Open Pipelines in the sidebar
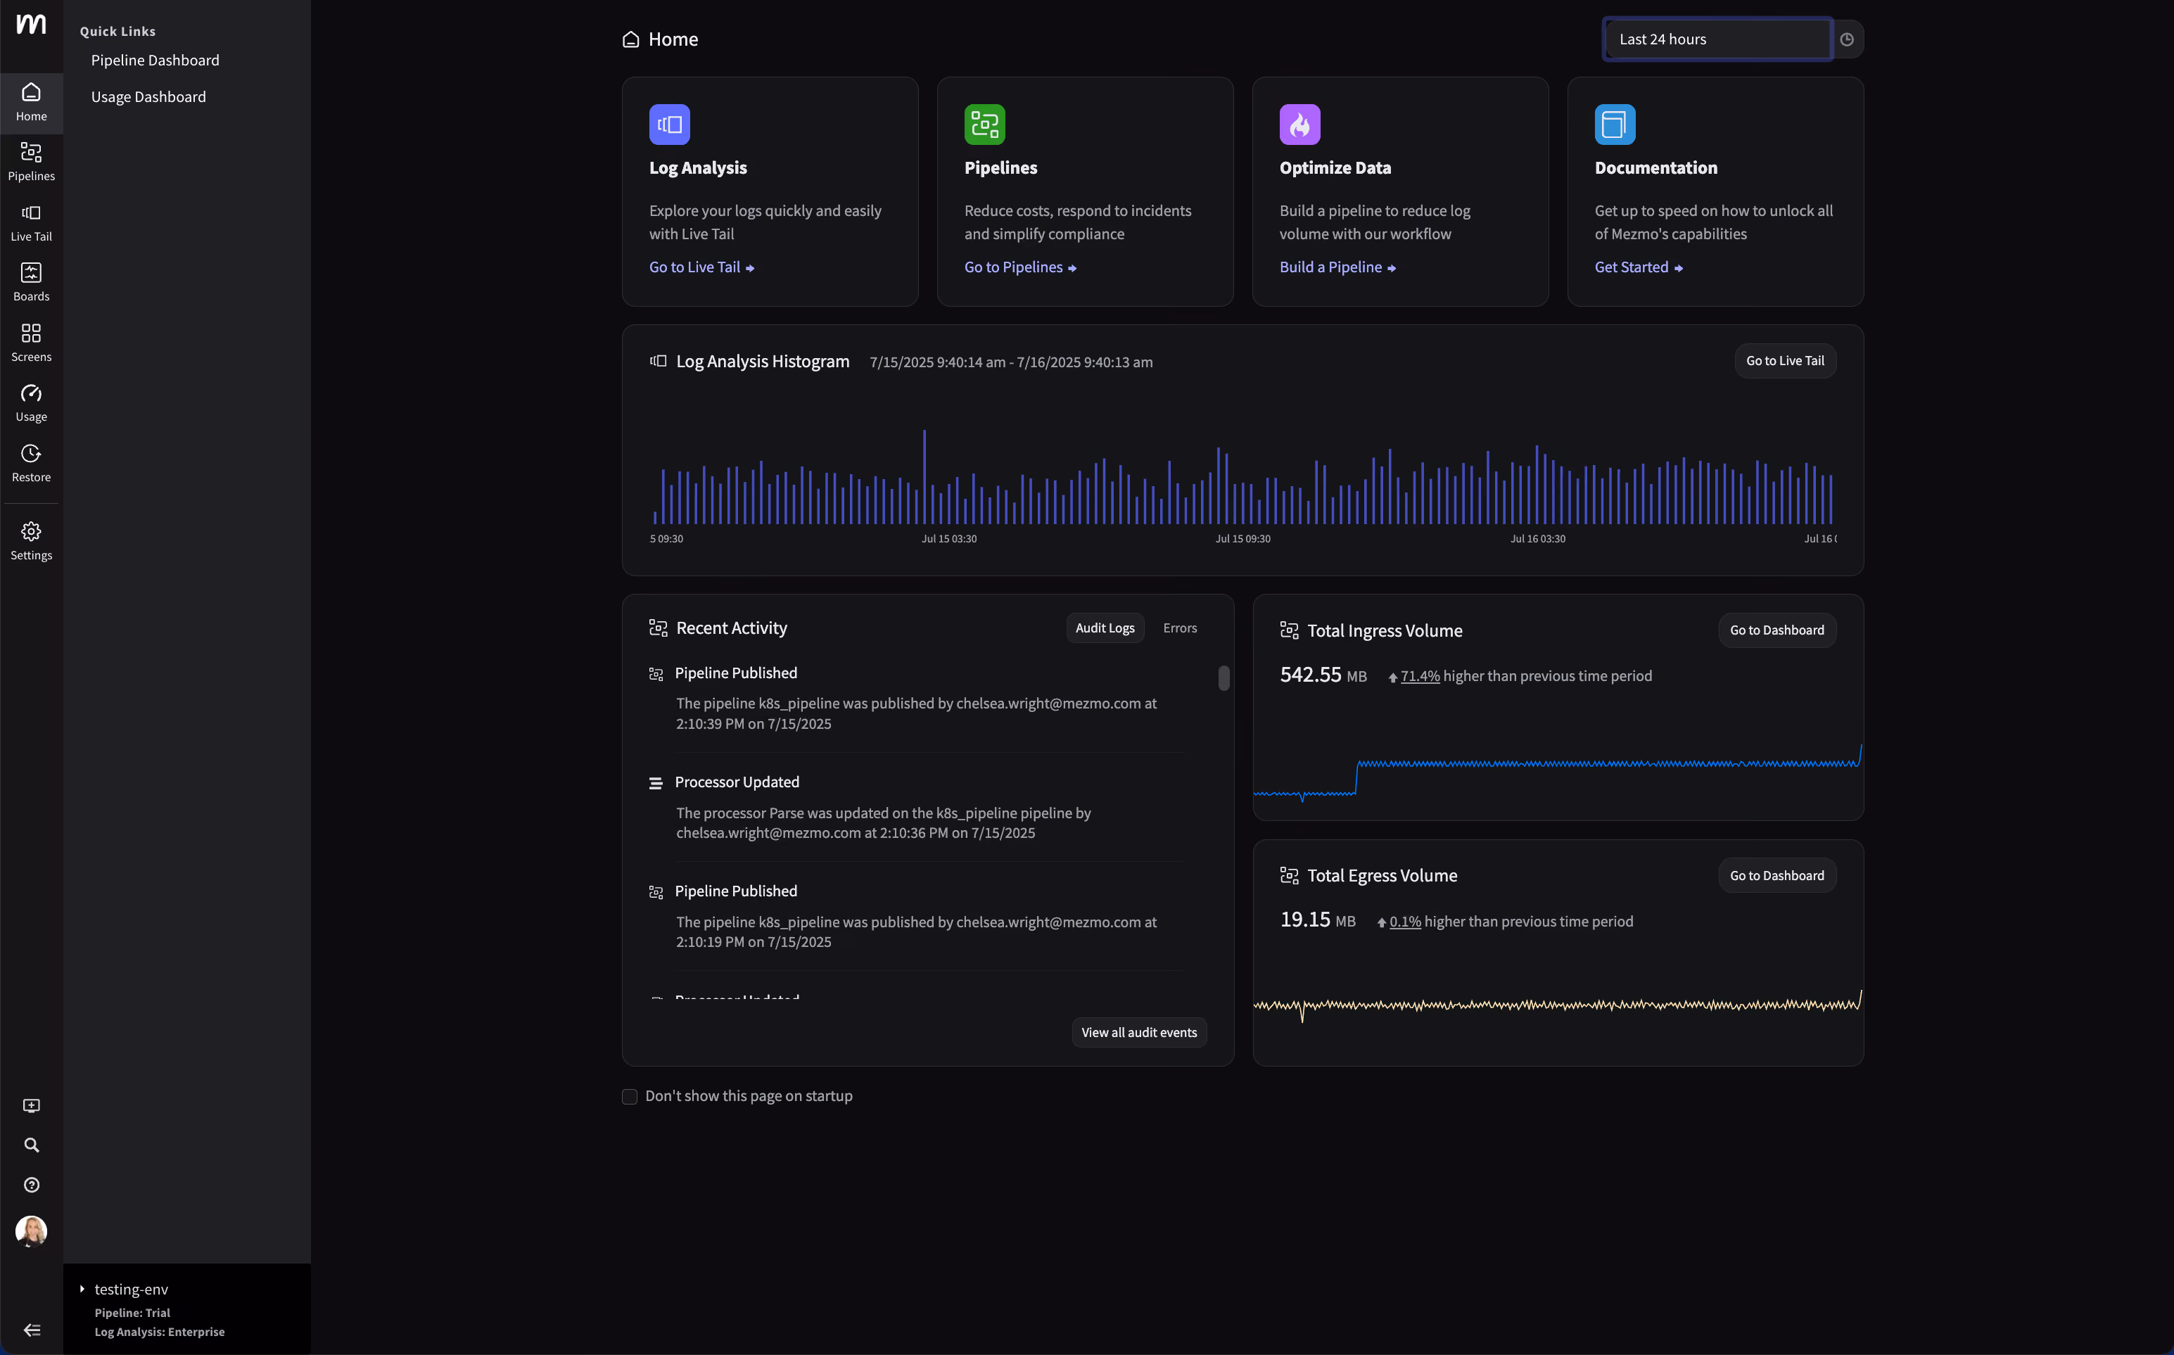The height and width of the screenshot is (1355, 2174). coord(32,163)
